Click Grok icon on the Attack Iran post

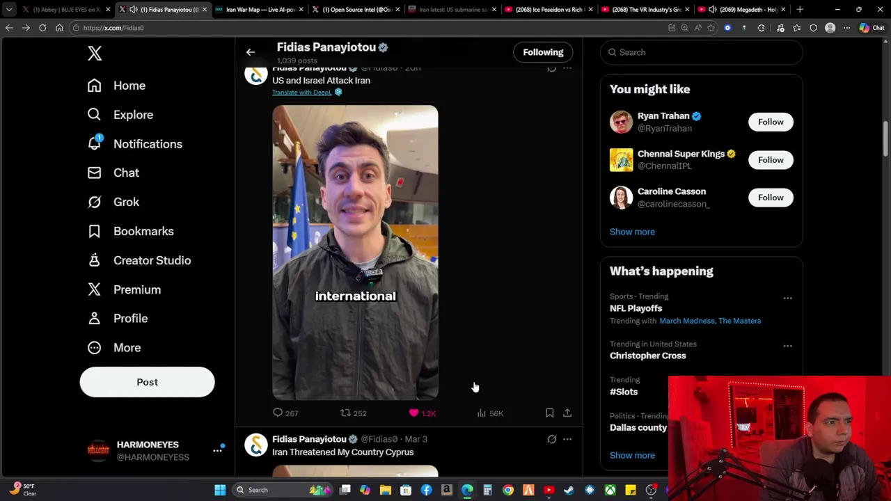tap(551, 68)
